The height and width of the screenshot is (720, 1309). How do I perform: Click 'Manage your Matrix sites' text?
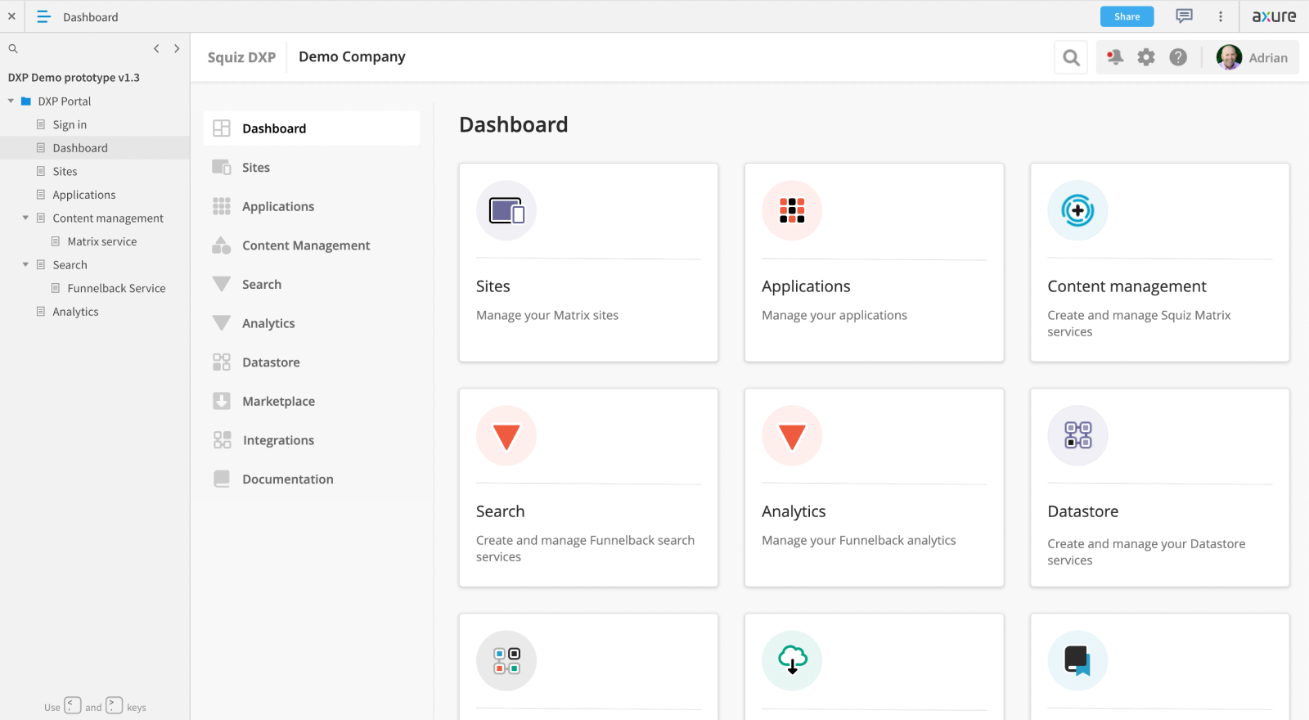click(x=547, y=316)
